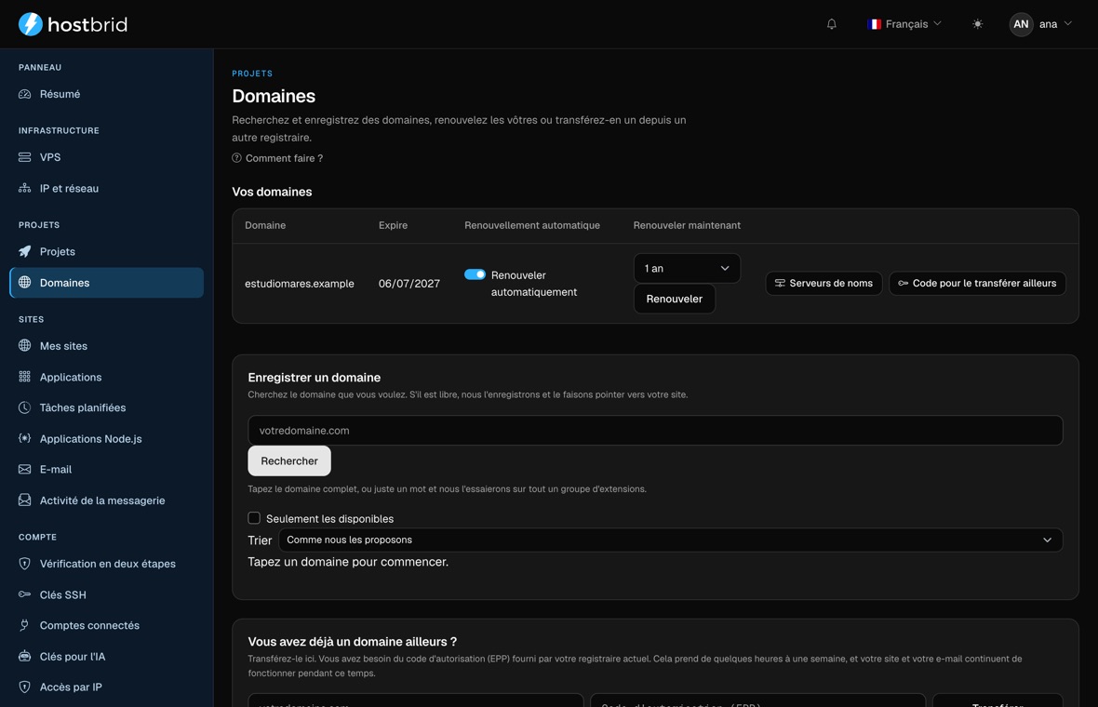Get Code pour le transférer ailleurs
This screenshot has width=1098, height=707.
click(x=977, y=283)
